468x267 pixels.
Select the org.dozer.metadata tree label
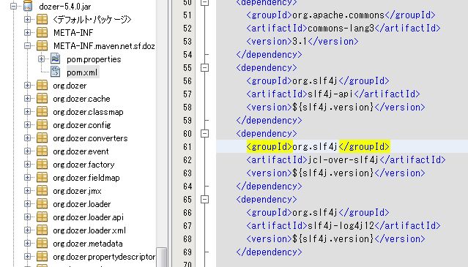click(x=88, y=244)
